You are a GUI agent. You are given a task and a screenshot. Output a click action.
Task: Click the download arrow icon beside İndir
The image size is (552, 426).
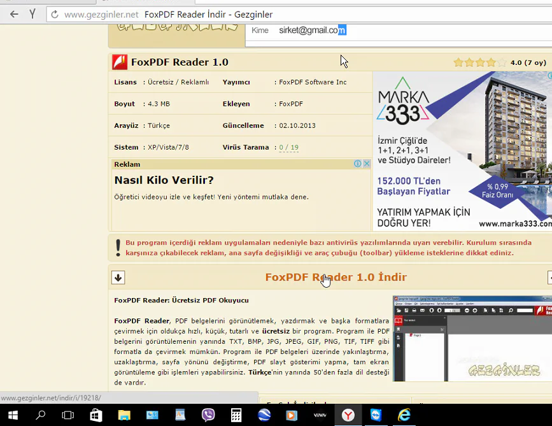[118, 278]
